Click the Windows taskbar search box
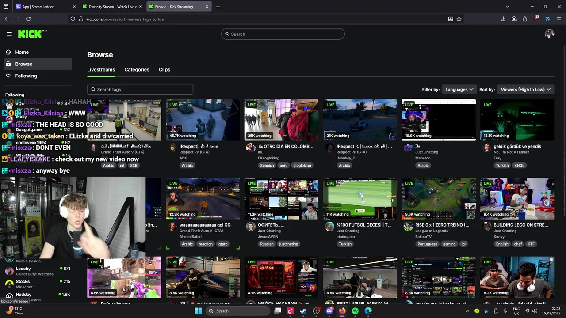Screen dimensions: 566x318 coord(238,311)
